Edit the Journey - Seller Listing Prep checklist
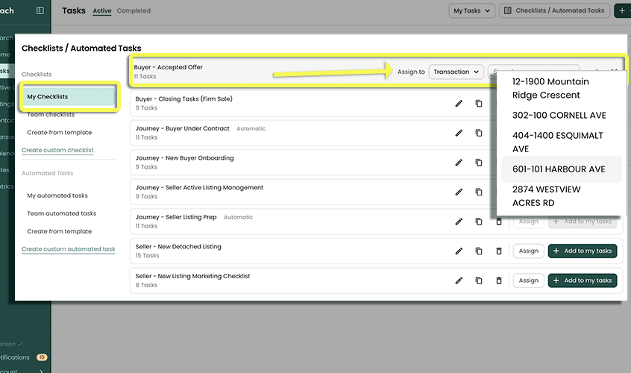Image resolution: width=631 pixels, height=373 pixels. tap(459, 222)
